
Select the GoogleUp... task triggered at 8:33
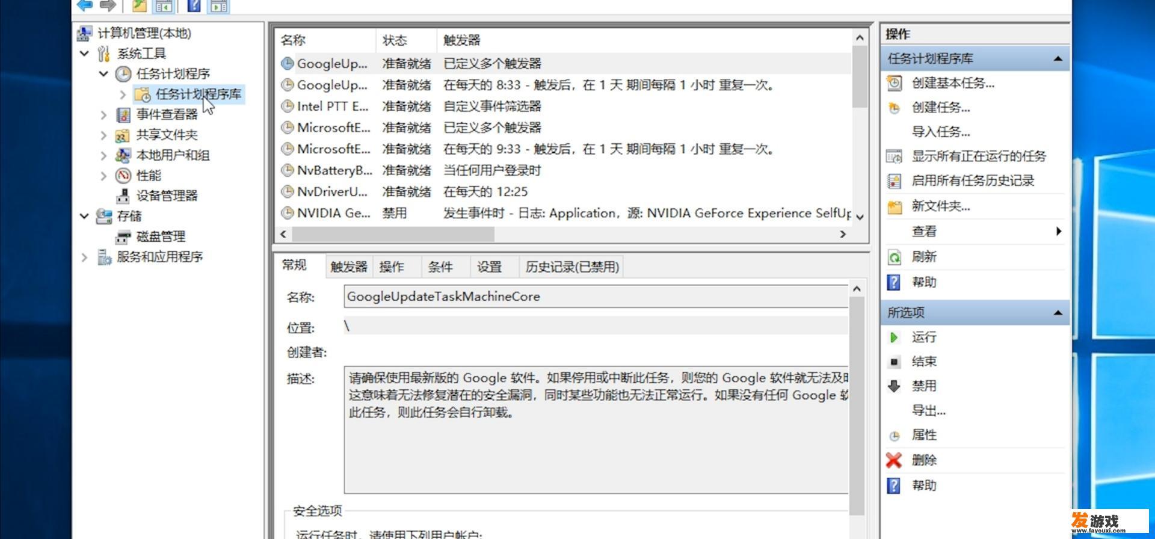click(564, 85)
